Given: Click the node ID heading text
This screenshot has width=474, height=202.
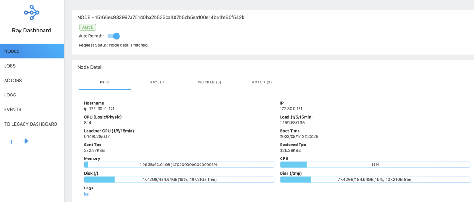Looking at the screenshot, I should [x=161, y=17].
